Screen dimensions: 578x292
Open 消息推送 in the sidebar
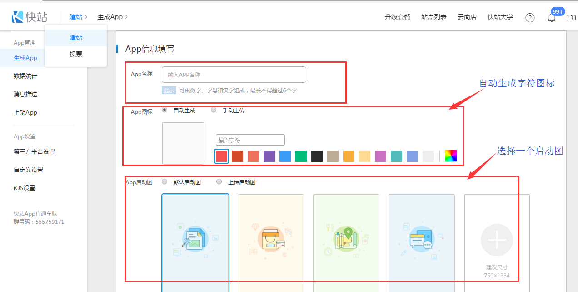click(25, 94)
